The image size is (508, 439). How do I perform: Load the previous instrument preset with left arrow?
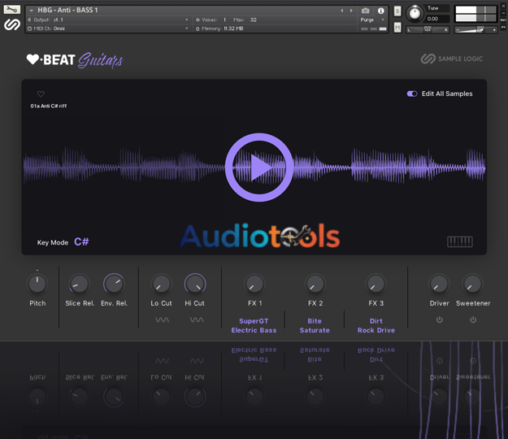pos(342,11)
